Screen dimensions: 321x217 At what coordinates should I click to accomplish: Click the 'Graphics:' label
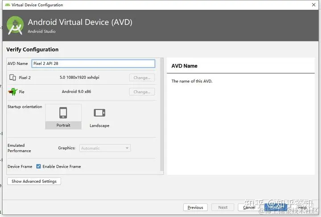tap(67, 148)
